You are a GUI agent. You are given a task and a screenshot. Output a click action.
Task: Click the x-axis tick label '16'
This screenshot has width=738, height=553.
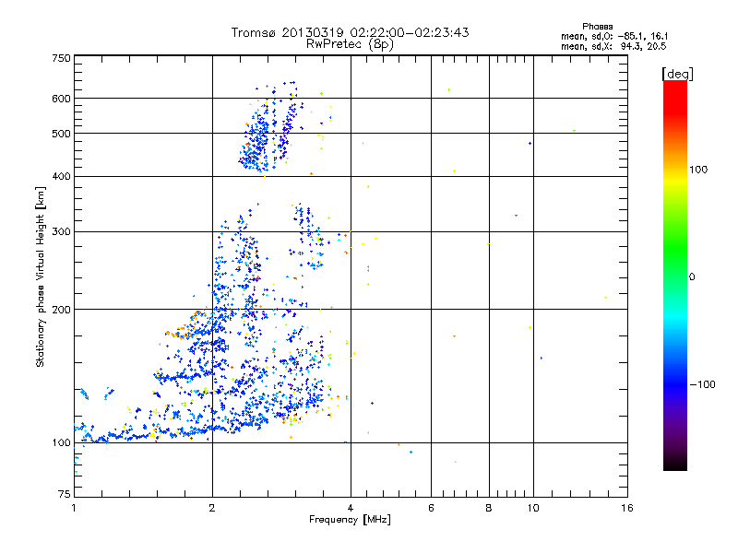click(627, 508)
